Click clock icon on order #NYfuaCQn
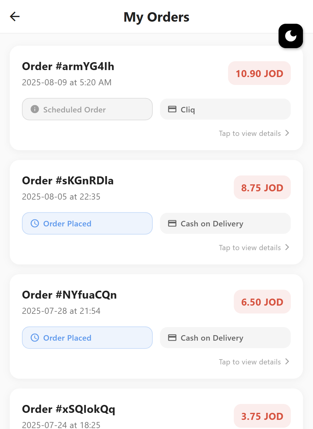This screenshot has height=429, width=313. click(35, 338)
